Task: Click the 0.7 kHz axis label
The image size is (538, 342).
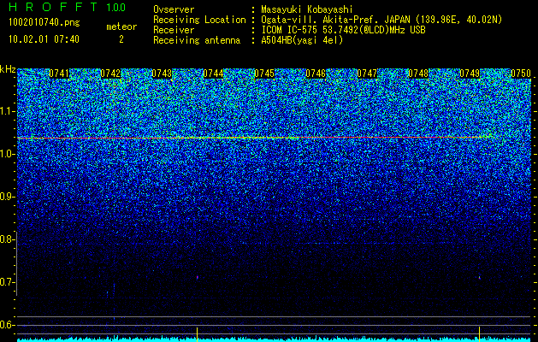Action: [7, 282]
